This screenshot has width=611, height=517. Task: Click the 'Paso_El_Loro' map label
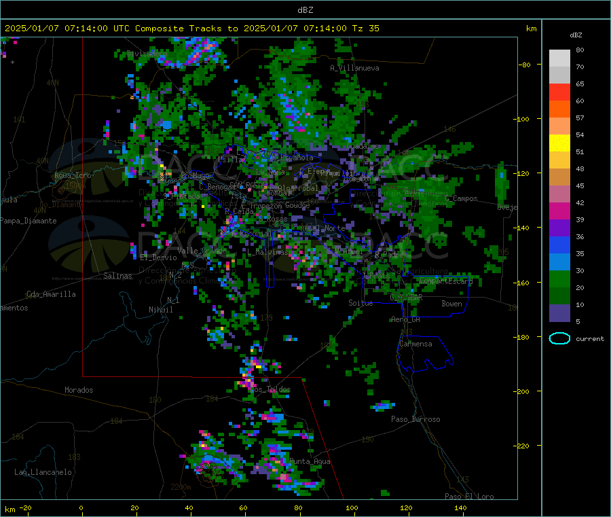469,497
